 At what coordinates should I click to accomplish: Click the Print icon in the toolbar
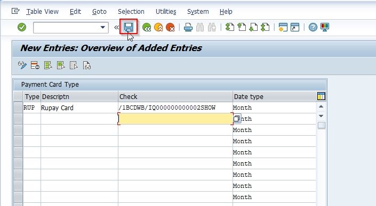tap(188, 27)
